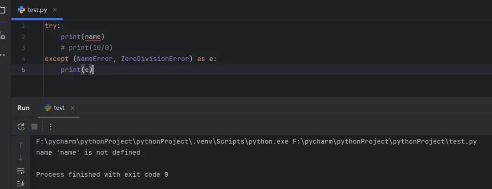Click the Run panel title label
492x189 pixels.
[x=23, y=108]
